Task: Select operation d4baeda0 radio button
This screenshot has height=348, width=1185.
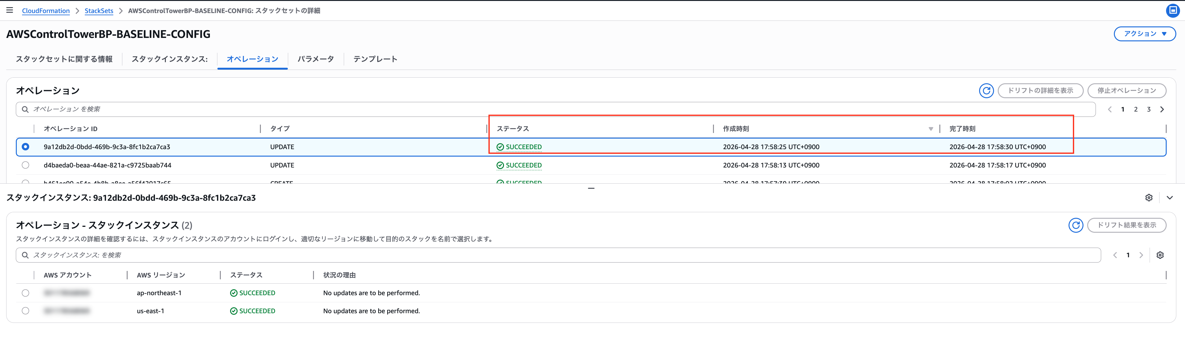Action: tap(25, 165)
